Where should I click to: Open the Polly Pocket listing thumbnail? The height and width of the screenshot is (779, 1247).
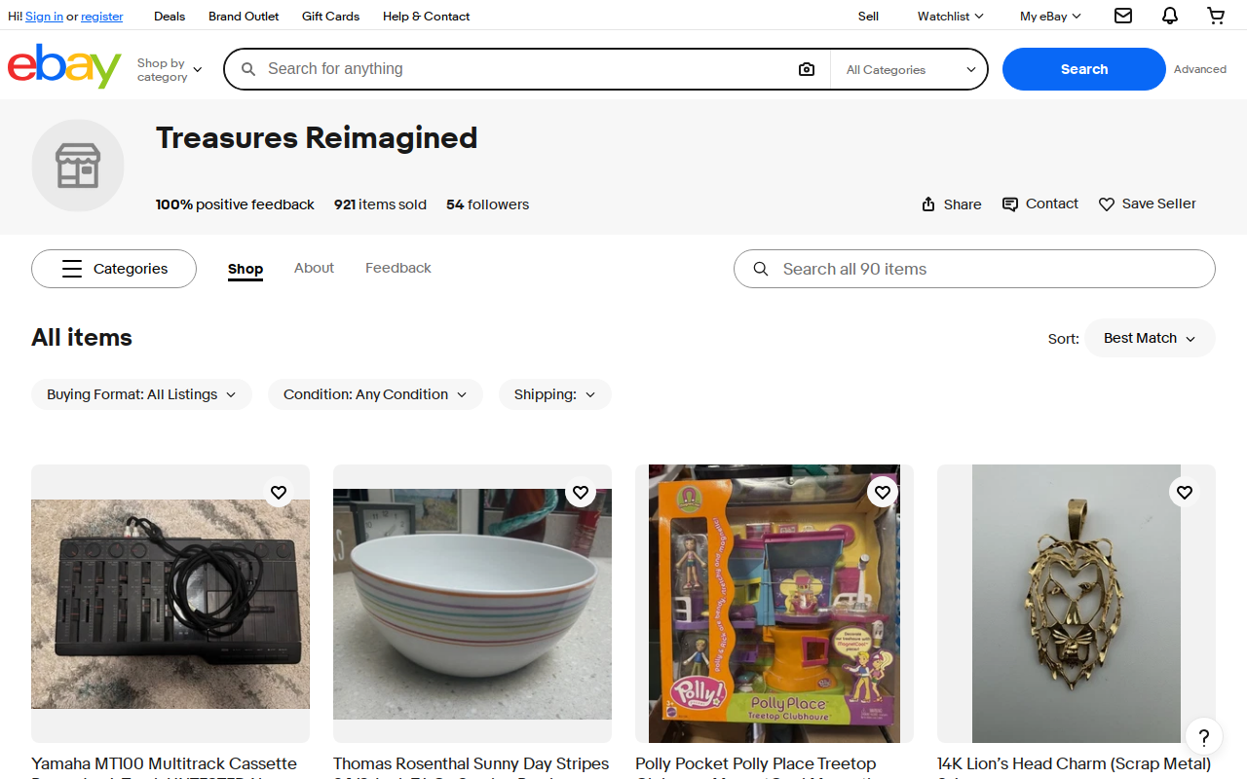point(775,604)
